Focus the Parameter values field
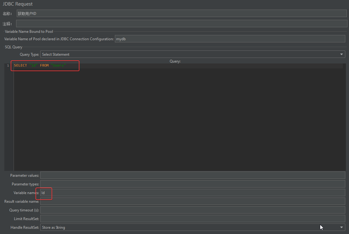The height and width of the screenshot is (234, 349). pos(192,175)
